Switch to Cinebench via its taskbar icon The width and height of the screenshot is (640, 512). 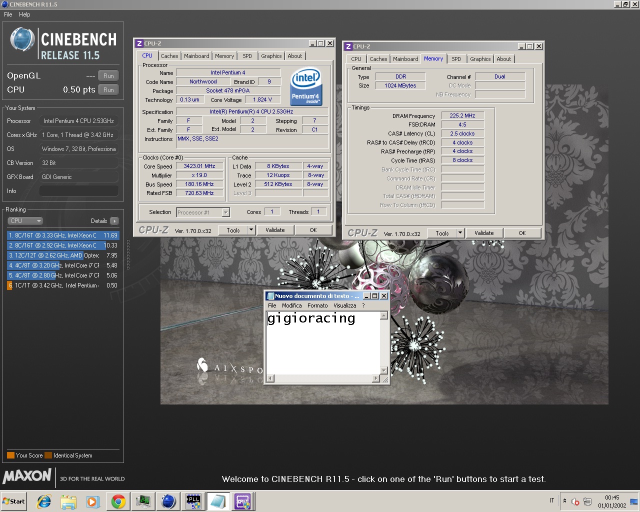(x=168, y=501)
